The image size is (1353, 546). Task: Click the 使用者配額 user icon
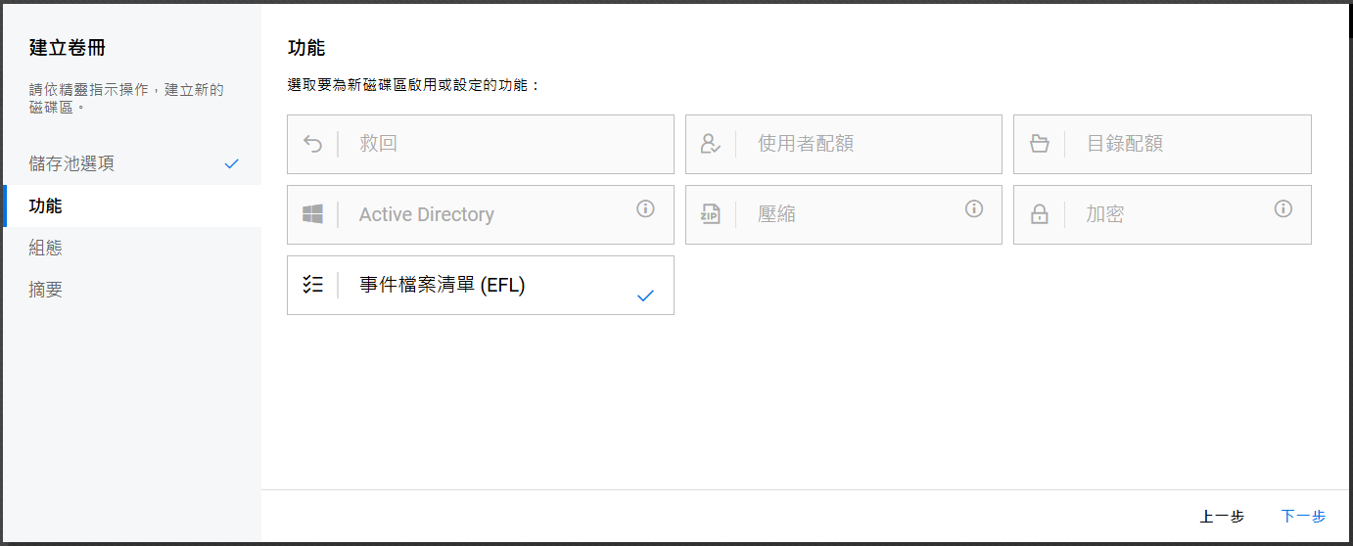(x=711, y=144)
